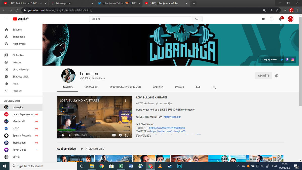Mute the video player volume
This screenshot has height=170, width=302.
coord(70,135)
